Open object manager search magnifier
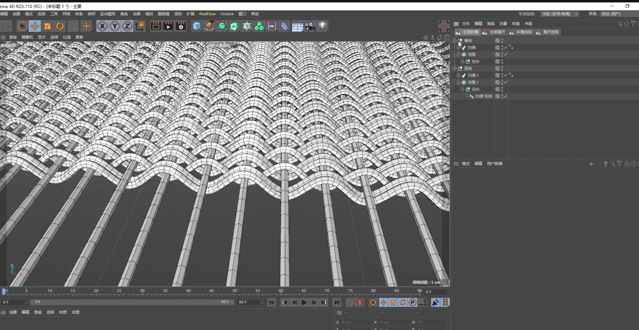The height and width of the screenshot is (330, 639). tap(619, 24)
